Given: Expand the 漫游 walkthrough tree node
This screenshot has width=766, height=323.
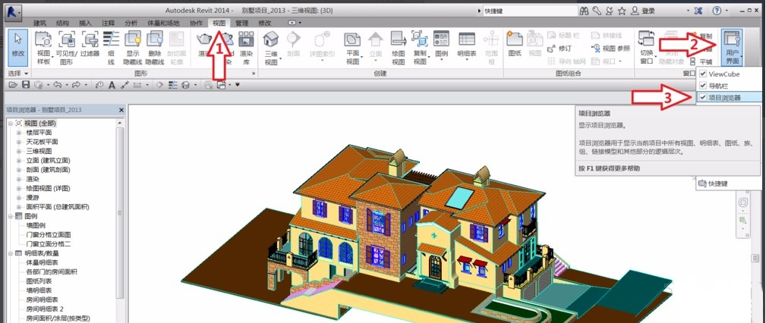Looking at the screenshot, I should pyautogui.click(x=19, y=198).
